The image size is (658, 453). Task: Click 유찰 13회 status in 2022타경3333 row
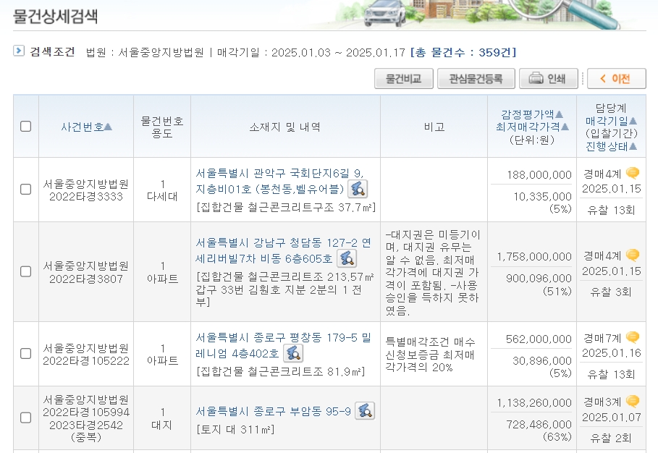tap(611, 210)
